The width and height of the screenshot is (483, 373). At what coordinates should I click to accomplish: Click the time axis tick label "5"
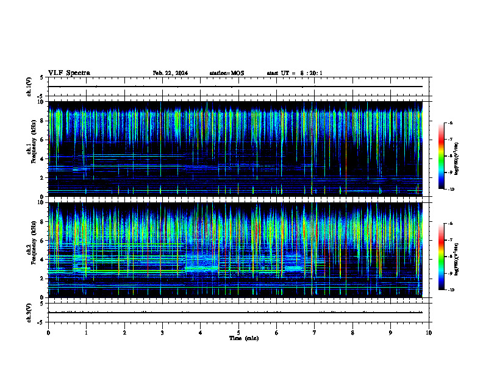click(238, 333)
